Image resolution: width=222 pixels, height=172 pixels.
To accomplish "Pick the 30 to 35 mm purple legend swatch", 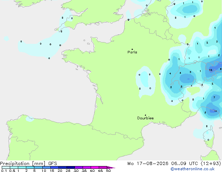I will [78, 167].
